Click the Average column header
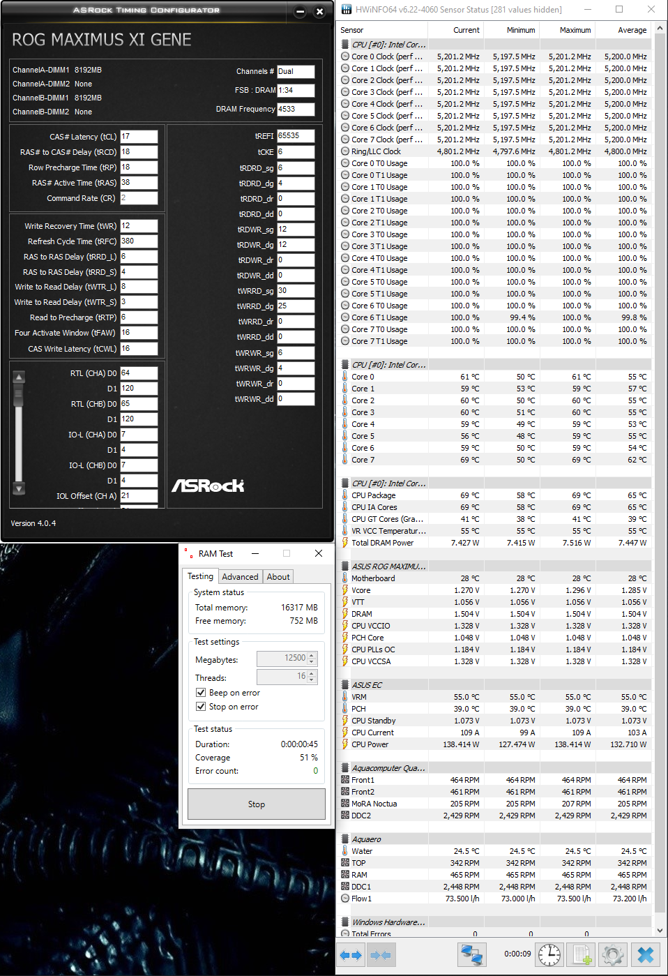This screenshot has height=976, width=668. coord(623,30)
